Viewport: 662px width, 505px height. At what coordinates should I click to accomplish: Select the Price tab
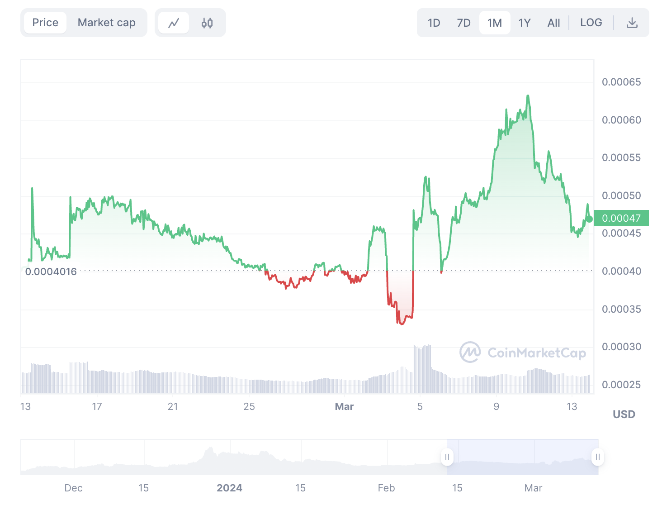[45, 23]
